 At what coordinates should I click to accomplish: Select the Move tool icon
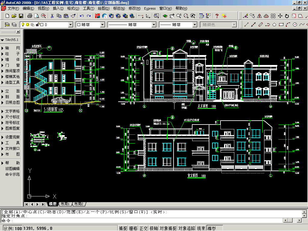pos(280,16)
